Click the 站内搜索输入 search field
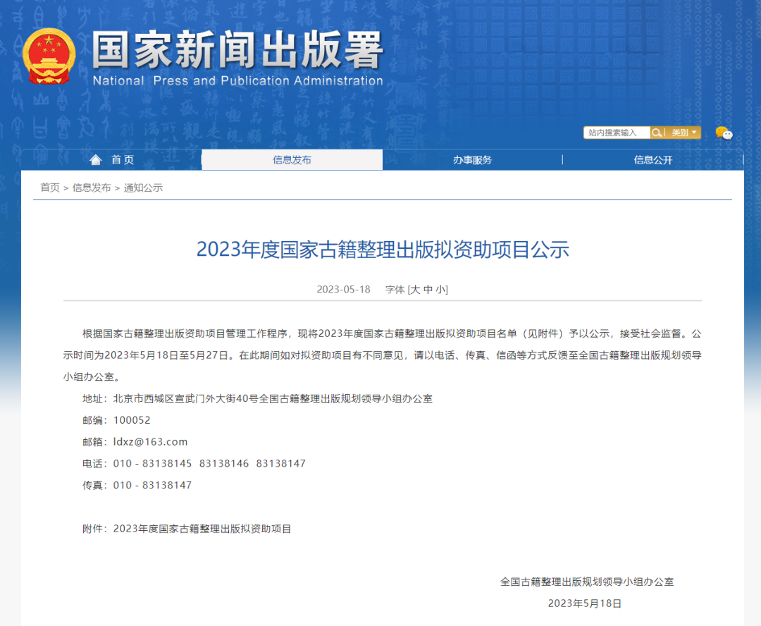Screen dimensions: 761x626 pos(617,133)
